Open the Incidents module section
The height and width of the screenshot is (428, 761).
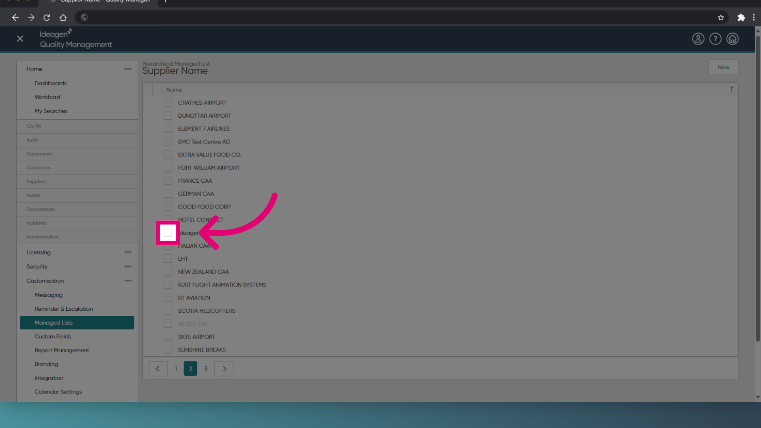point(77,223)
